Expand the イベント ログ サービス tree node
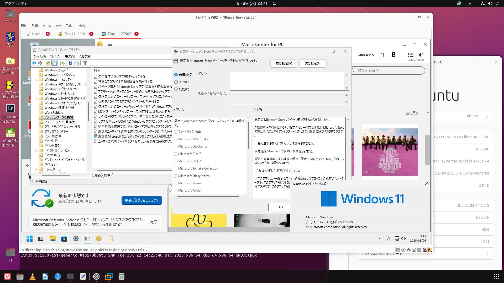 pyautogui.click(x=36, y=150)
